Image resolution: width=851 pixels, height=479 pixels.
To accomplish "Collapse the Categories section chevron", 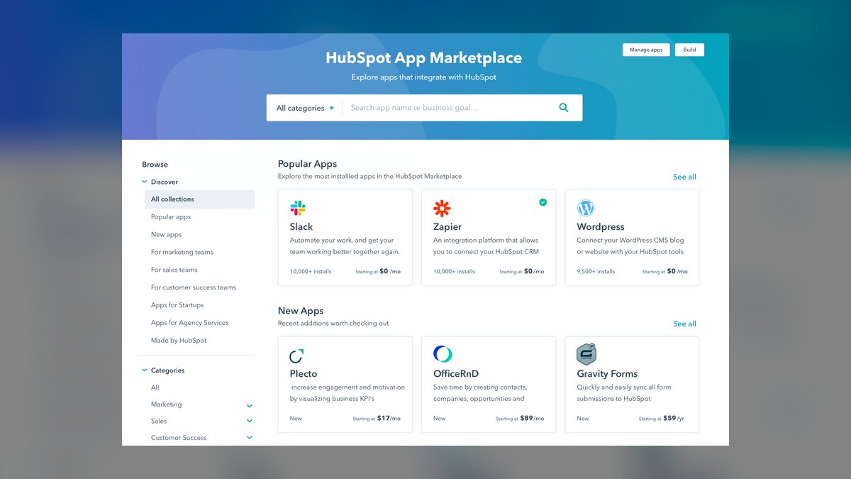I will pos(145,370).
